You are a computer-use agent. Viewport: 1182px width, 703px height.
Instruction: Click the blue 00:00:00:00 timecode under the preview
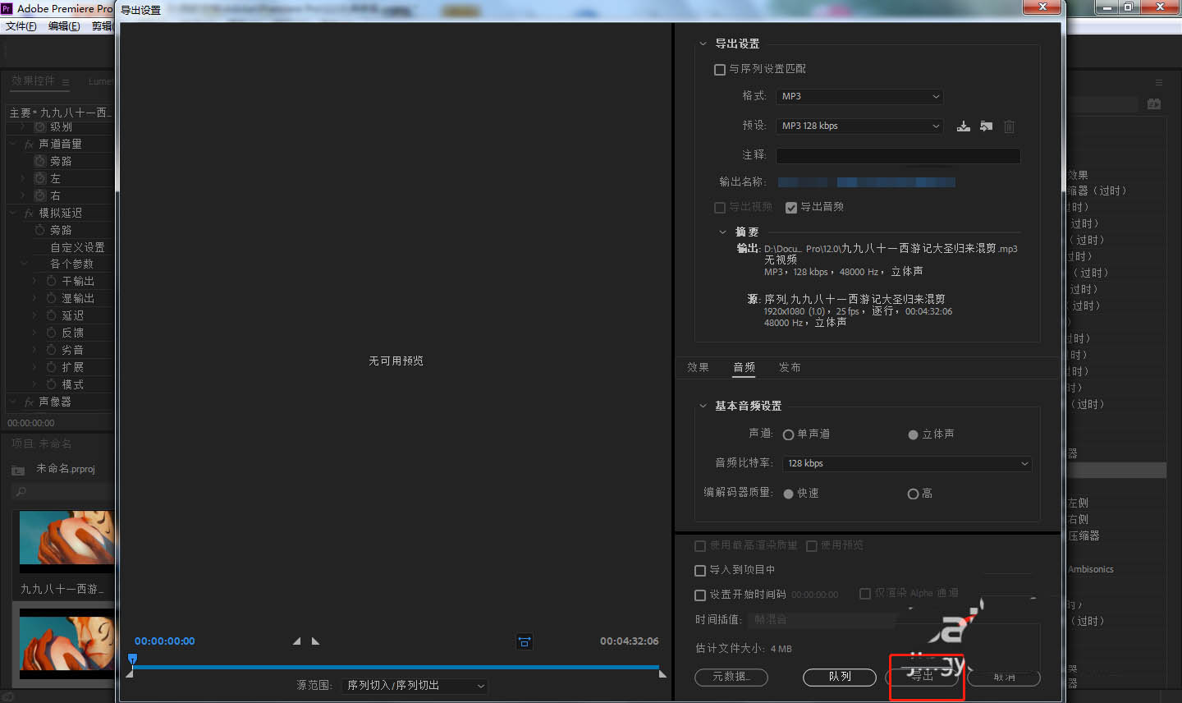click(165, 641)
